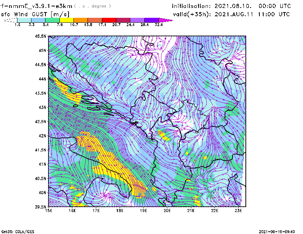Click the 40N latitude label
Viewport: 303px width, 234px height.
pos(42,193)
